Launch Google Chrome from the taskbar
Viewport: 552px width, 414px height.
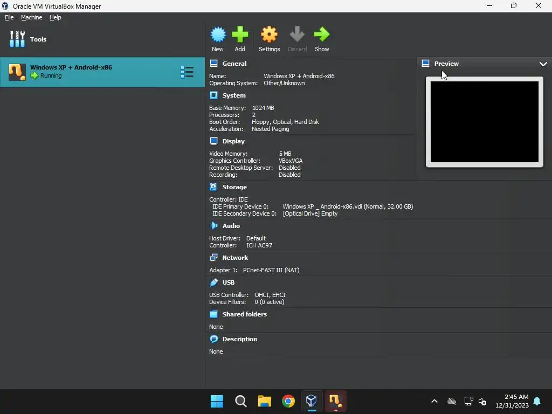click(x=288, y=401)
